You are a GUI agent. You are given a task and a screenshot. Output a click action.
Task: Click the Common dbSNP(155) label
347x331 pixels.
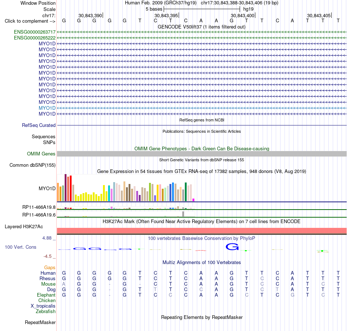tap(32, 165)
